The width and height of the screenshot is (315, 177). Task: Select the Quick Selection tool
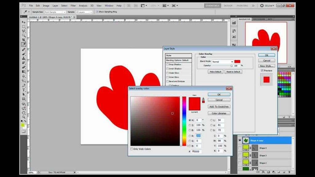(24, 35)
